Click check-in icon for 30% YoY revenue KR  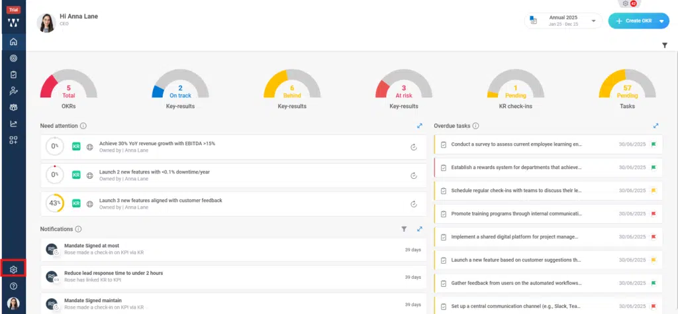tap(413, 147)
